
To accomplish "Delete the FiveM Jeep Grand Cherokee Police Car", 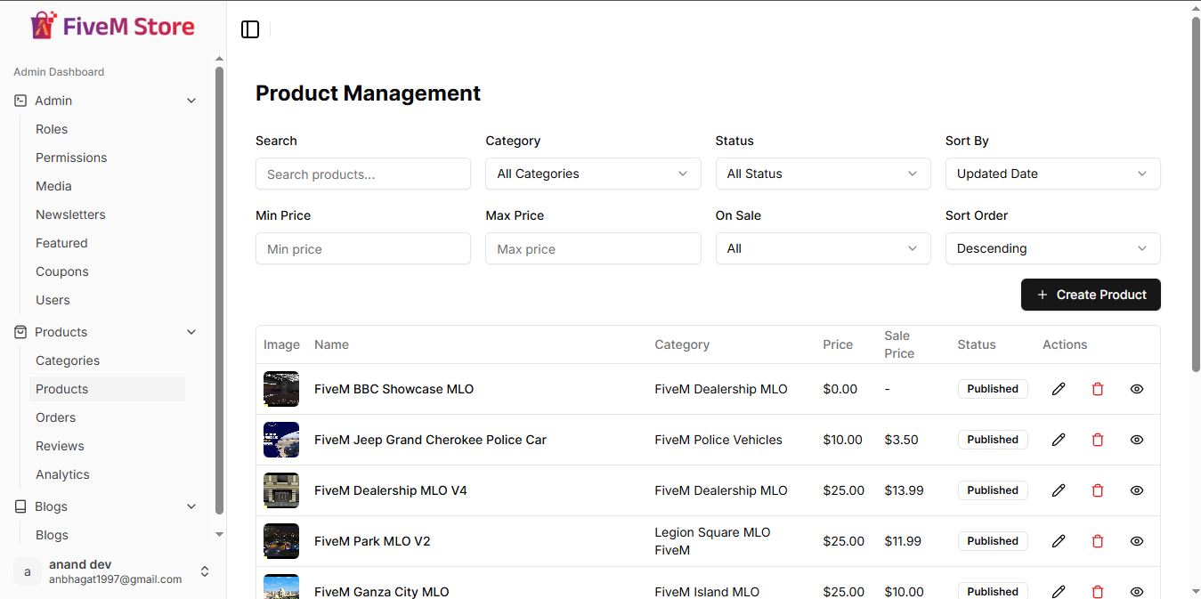I will tap(1098, 440).
